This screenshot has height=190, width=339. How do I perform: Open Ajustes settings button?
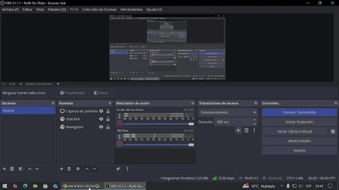[x=300, y=150]
